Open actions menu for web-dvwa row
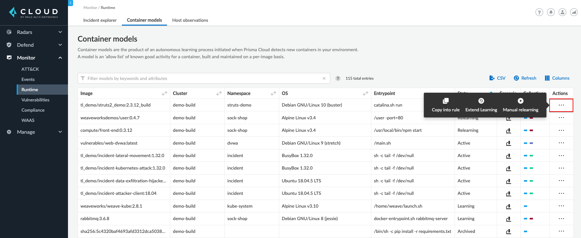The height and width of the screenshot is (238, 581). 561,143
